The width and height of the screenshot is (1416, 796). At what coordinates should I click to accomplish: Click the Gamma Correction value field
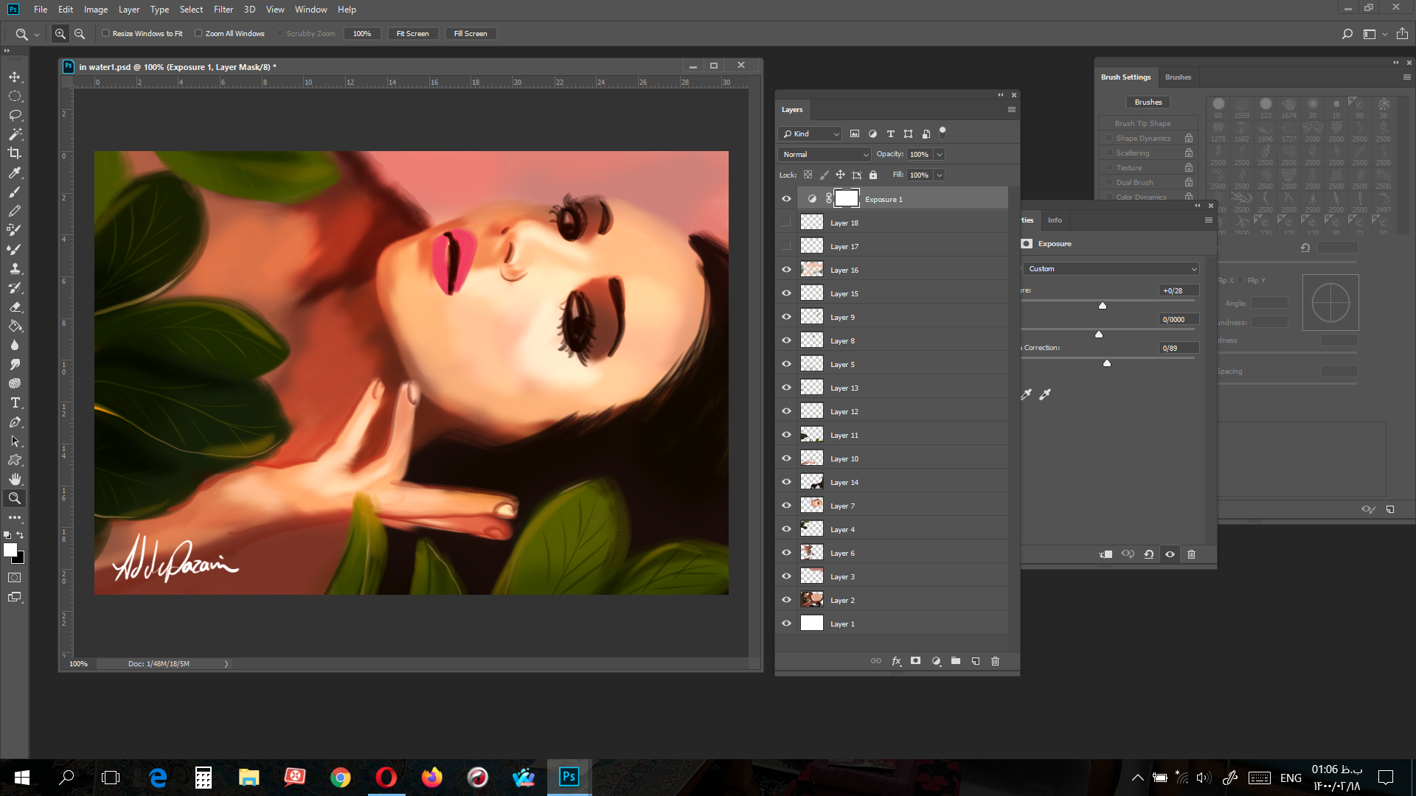point(1179,348)
